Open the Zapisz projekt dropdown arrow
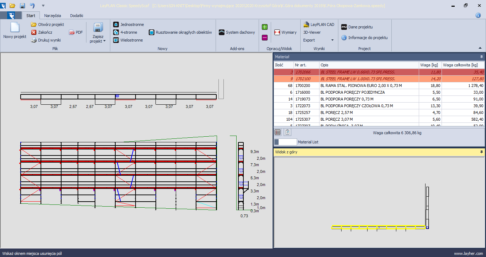The image size is (486, 257). [x=105, y=41]
